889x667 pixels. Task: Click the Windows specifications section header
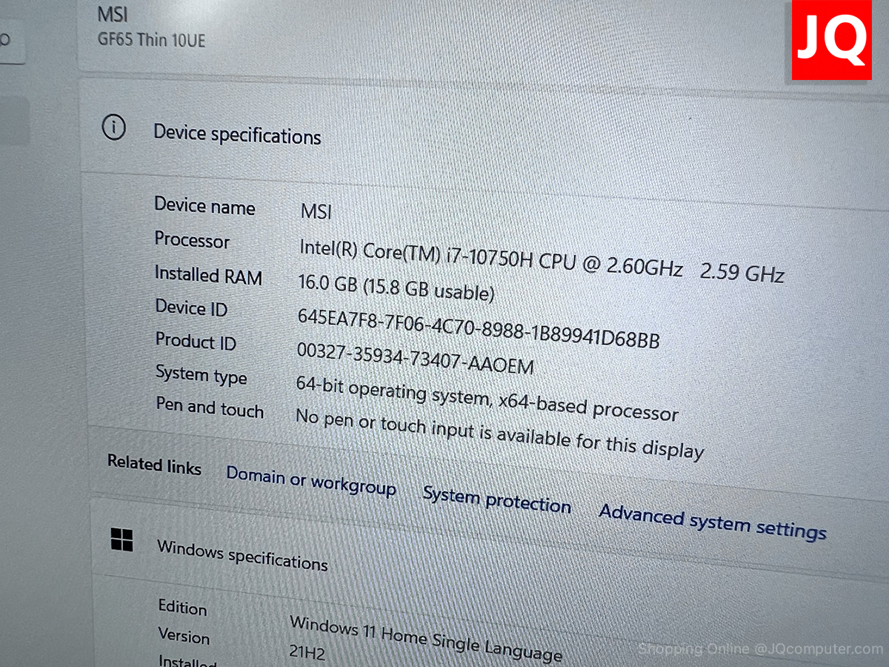pos(242,555)
